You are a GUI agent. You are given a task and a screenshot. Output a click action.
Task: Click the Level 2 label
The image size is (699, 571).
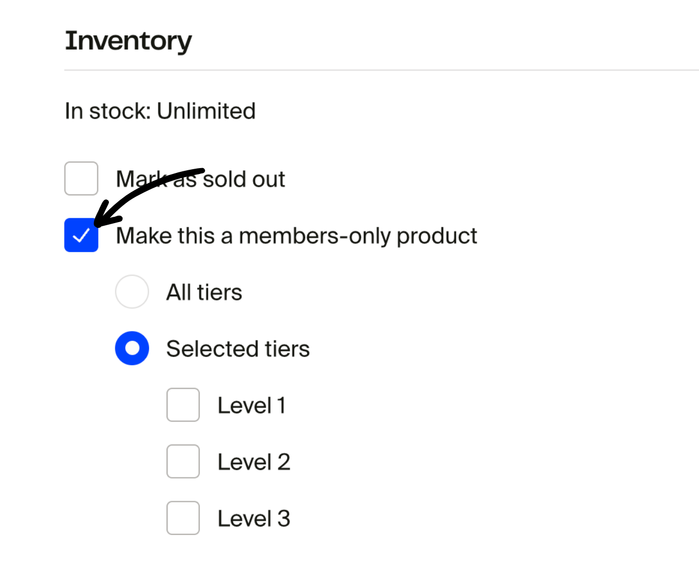coord(254,462)
